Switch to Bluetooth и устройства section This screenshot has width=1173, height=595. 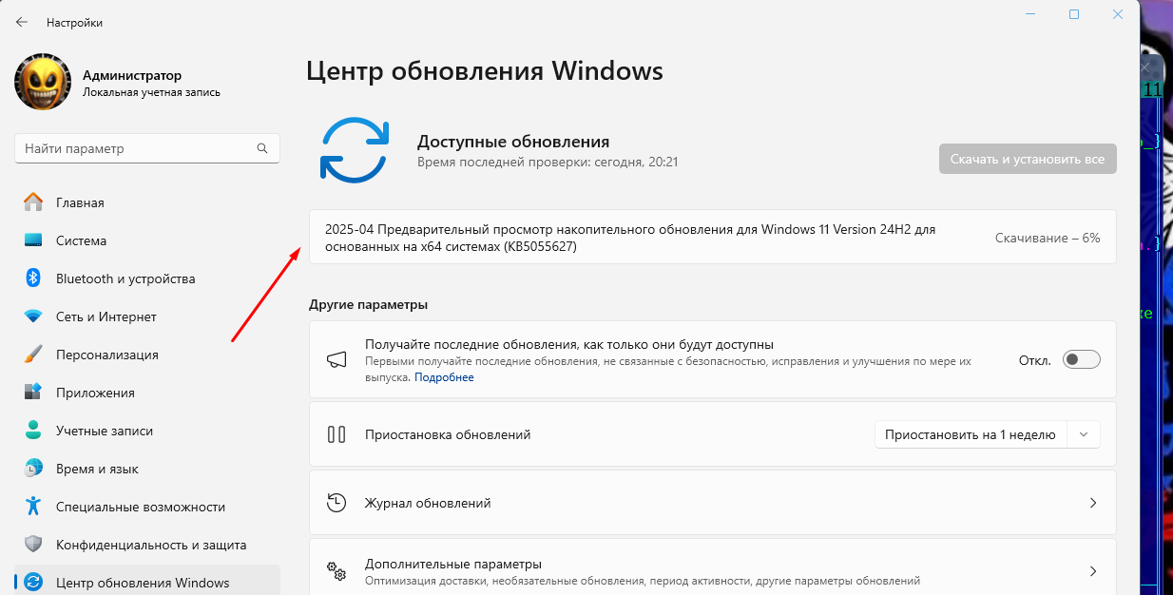pos(147,278)
